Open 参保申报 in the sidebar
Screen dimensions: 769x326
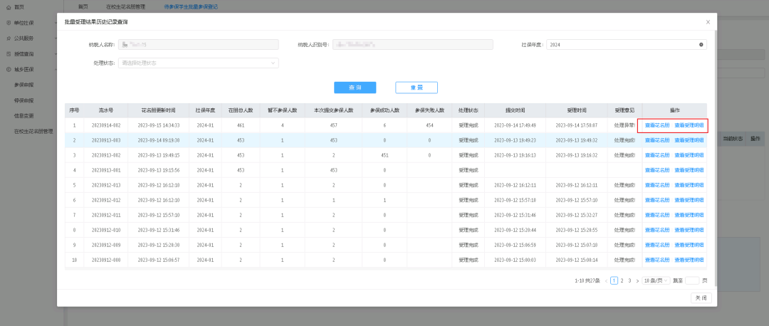click(x=24, y=85)
